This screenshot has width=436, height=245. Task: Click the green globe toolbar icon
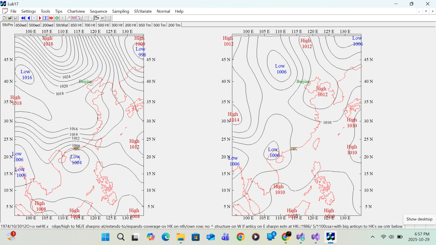(x=57, y=18)
